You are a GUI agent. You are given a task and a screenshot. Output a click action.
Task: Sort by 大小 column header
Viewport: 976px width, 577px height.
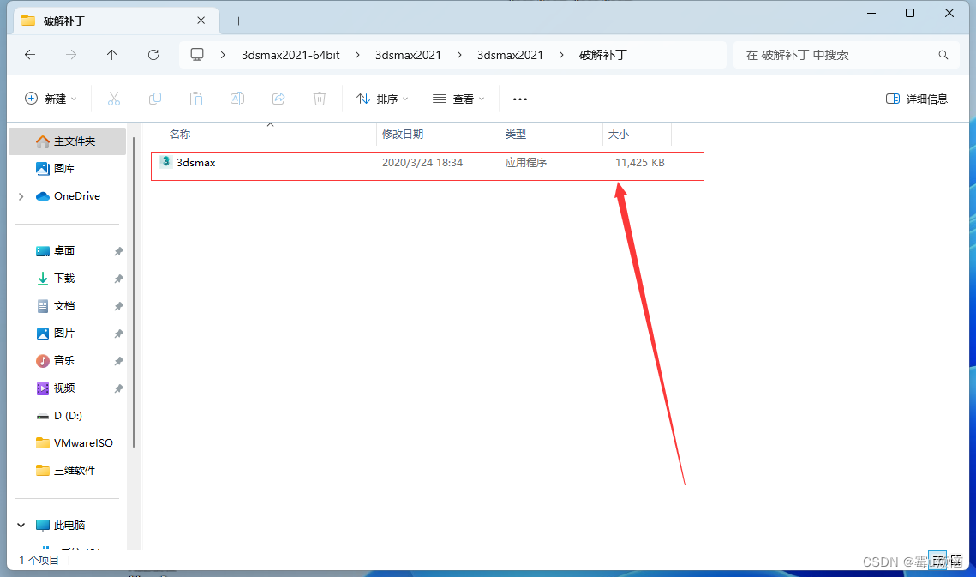[618, 134]
